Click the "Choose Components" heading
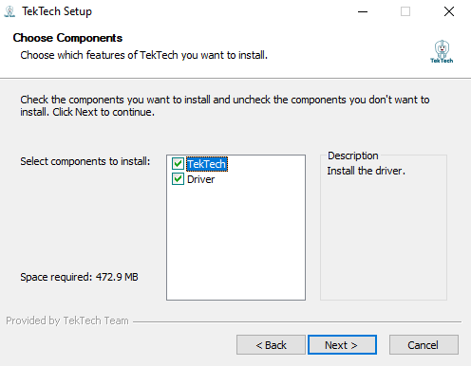The height and width of the screenshot is (366, 471). 67,38
